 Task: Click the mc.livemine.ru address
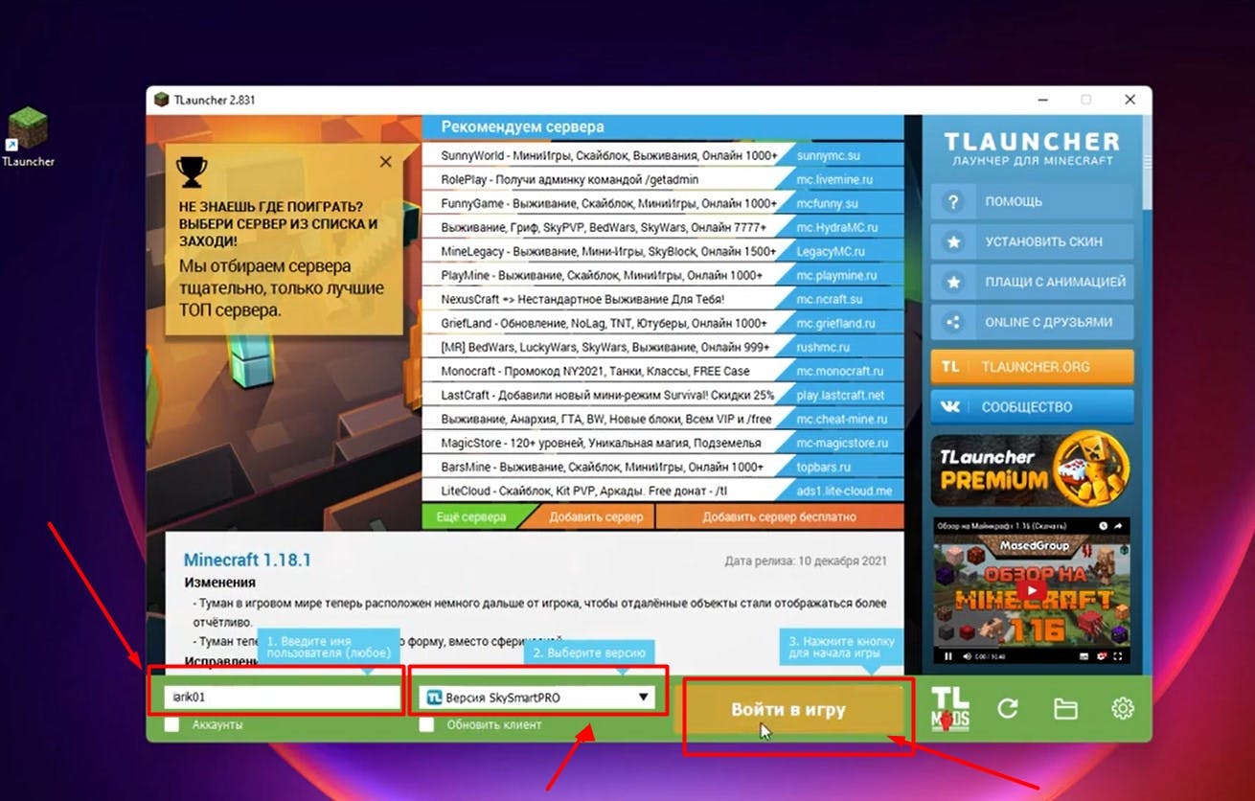point(835,179)
